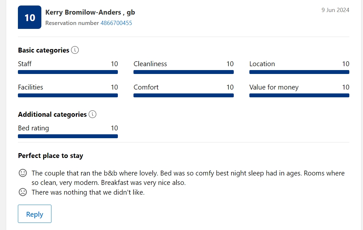Click the Value for money rating bar
This screenshot has width=363, height=230.
(x=299, y=95)
